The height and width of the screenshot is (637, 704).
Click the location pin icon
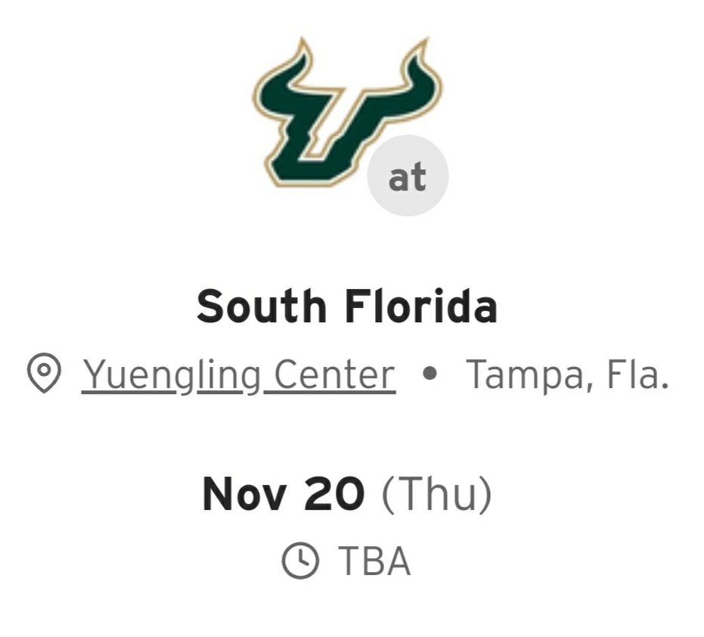[x=44, y=374]
